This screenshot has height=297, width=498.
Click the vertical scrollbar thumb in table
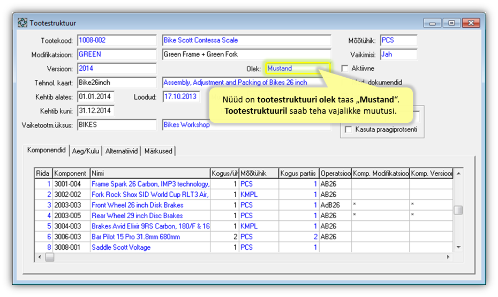click(458, 210)
